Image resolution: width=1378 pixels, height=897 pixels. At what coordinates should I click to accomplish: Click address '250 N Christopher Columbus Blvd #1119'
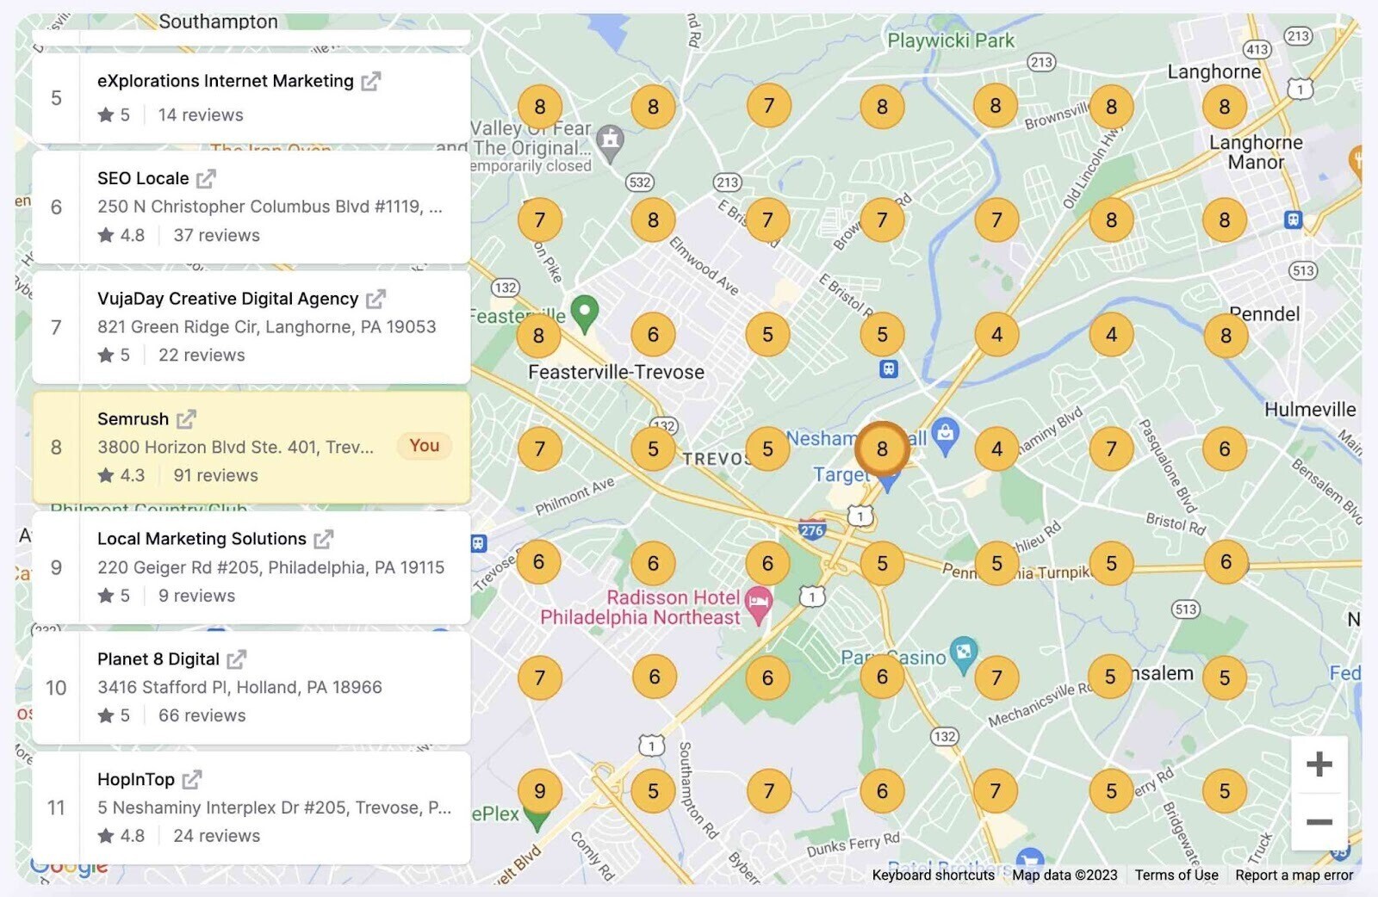pyautogui.click(x=270, y=207)
